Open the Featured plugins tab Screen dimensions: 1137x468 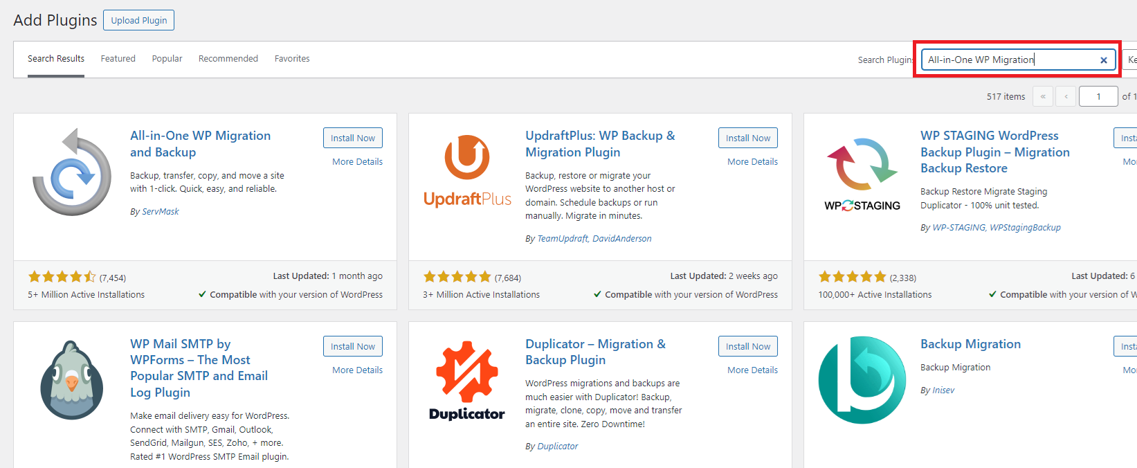coord(118,59)
